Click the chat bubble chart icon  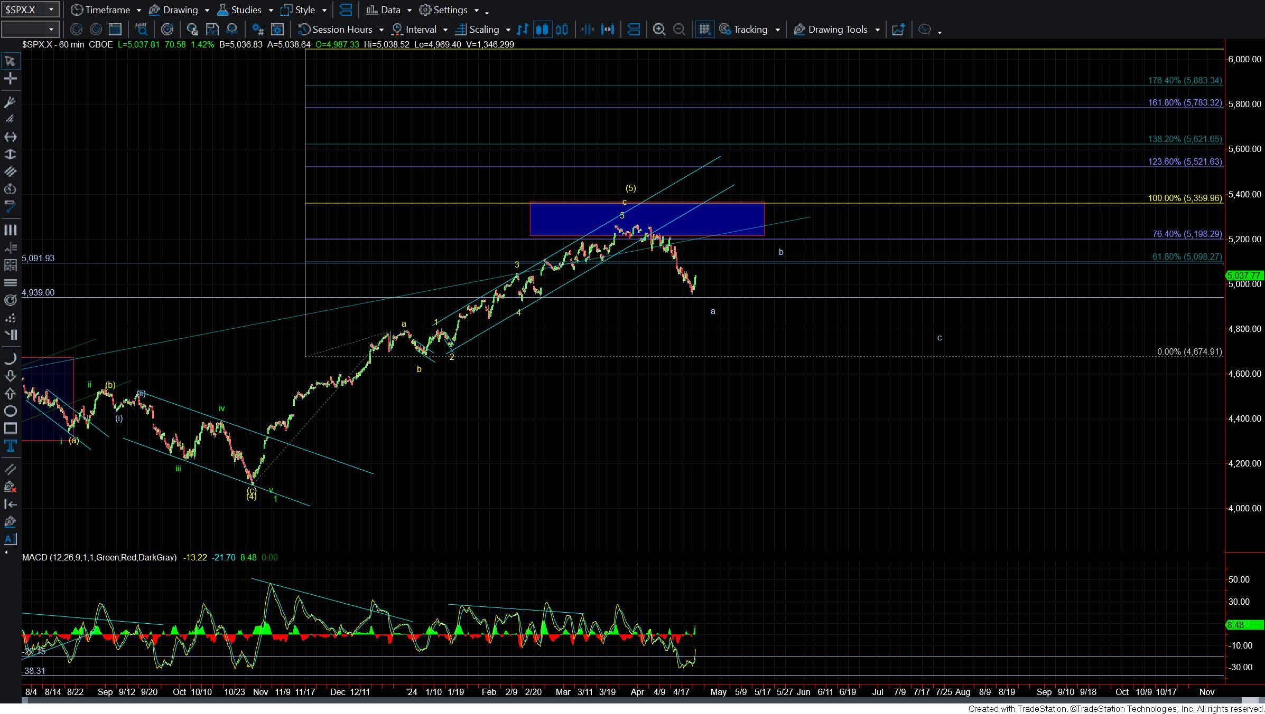925,30
